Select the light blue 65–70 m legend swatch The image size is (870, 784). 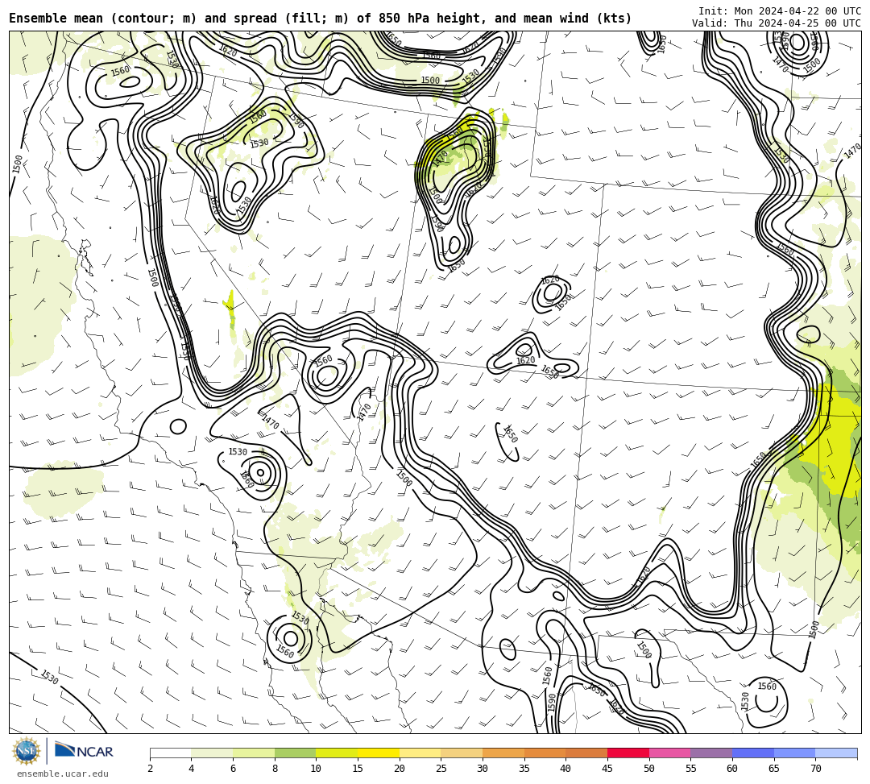(794, 753)
